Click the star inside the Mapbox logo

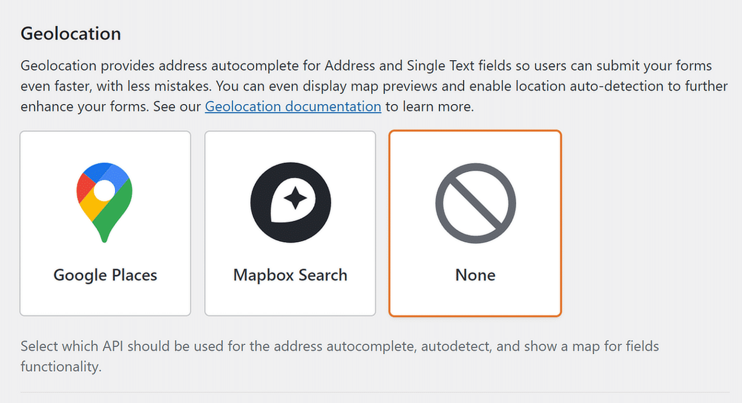point(295,197)
